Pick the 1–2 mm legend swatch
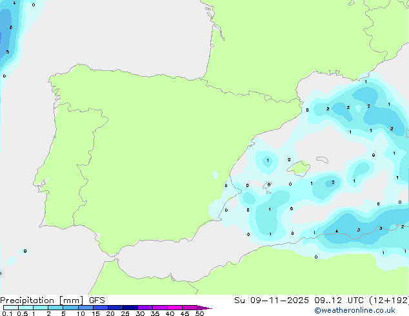 (x=41, y=308)
